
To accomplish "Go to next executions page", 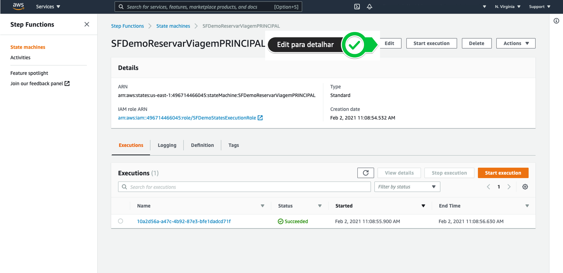I will click(x=509, y=187).
